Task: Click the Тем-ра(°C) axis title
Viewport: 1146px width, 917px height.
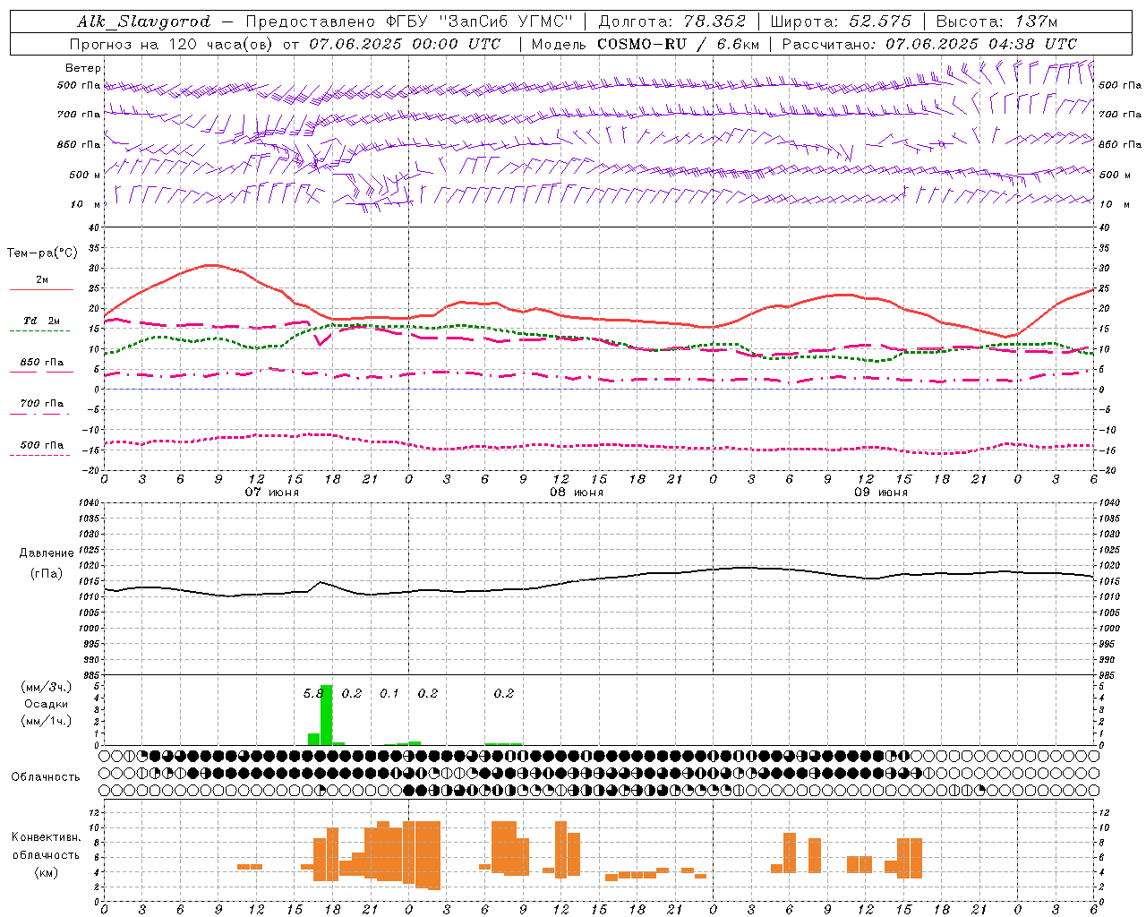Action: pos(42,253)
